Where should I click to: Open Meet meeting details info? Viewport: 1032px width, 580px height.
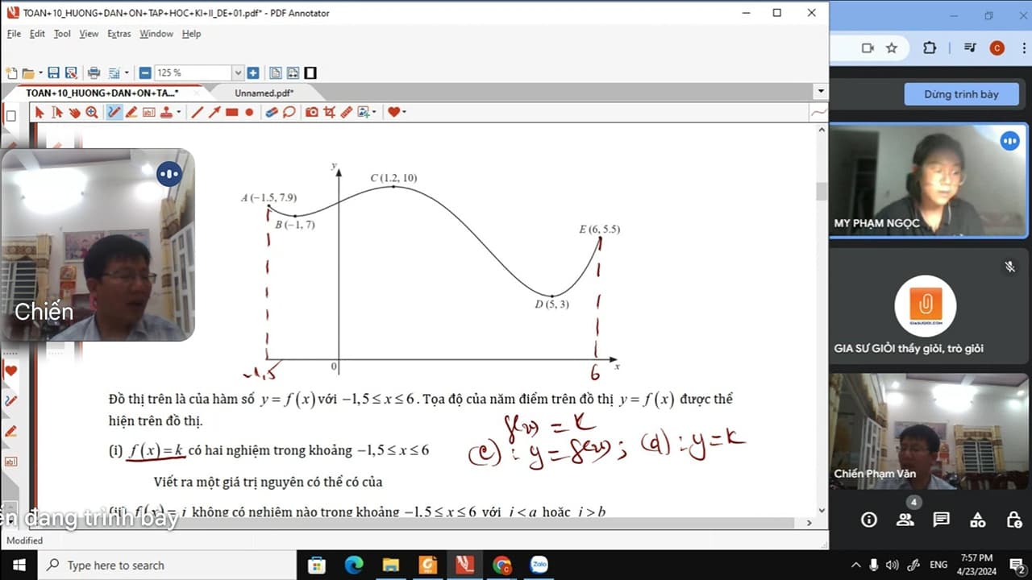[868, 520]
